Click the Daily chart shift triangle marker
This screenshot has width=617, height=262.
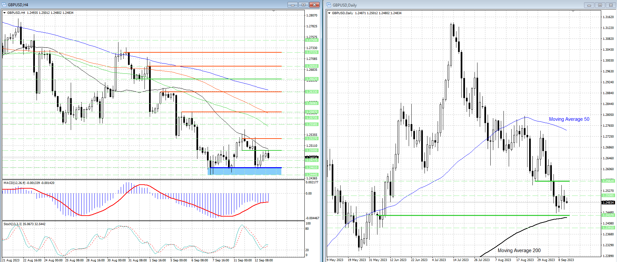point(573,12)
